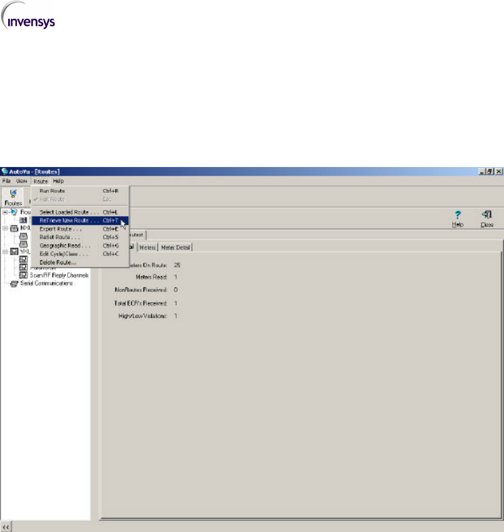Image resolution: width=504 pixels, height=532 pixels.
Task: Choose Geographic Read menu entry
Action: pyautogui.click(x=80, y=246)
